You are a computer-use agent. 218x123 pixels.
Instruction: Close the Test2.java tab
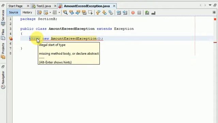(55, 6)
